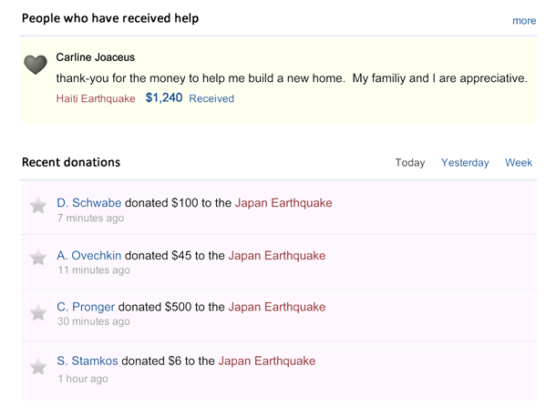Viewport: 556px width, 417px height.
Task: Open Japan Earthquake link in Stamkos's donation
Action: (x=267, y=361)
